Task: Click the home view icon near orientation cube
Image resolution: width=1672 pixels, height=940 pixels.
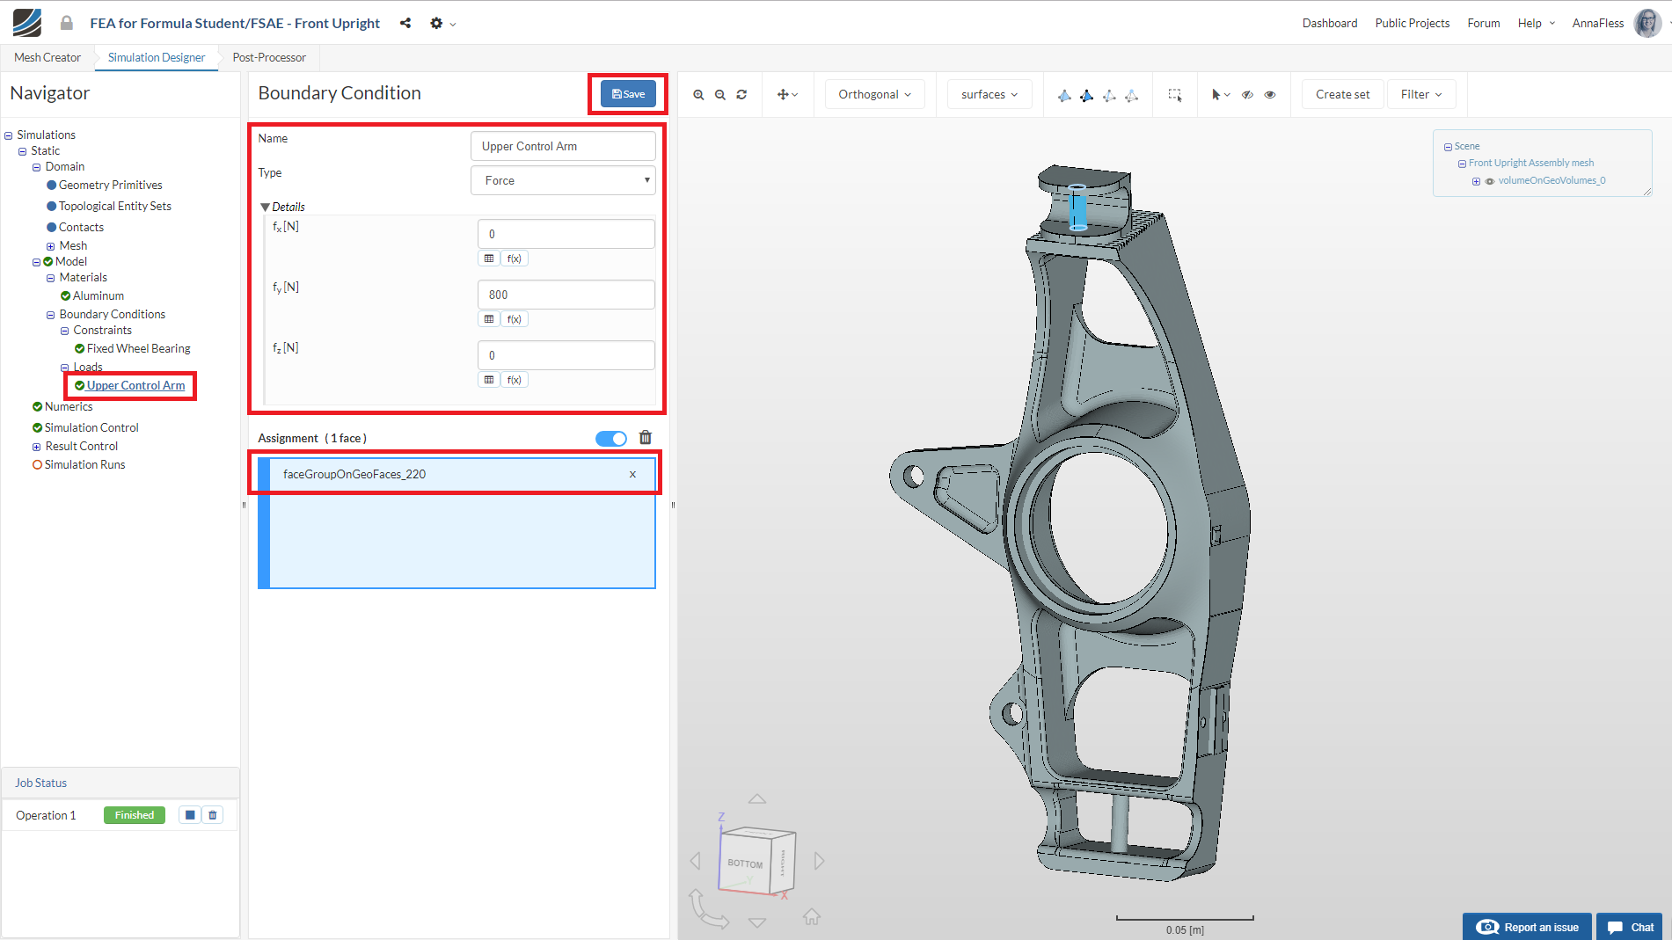Action: coord(811,917)
